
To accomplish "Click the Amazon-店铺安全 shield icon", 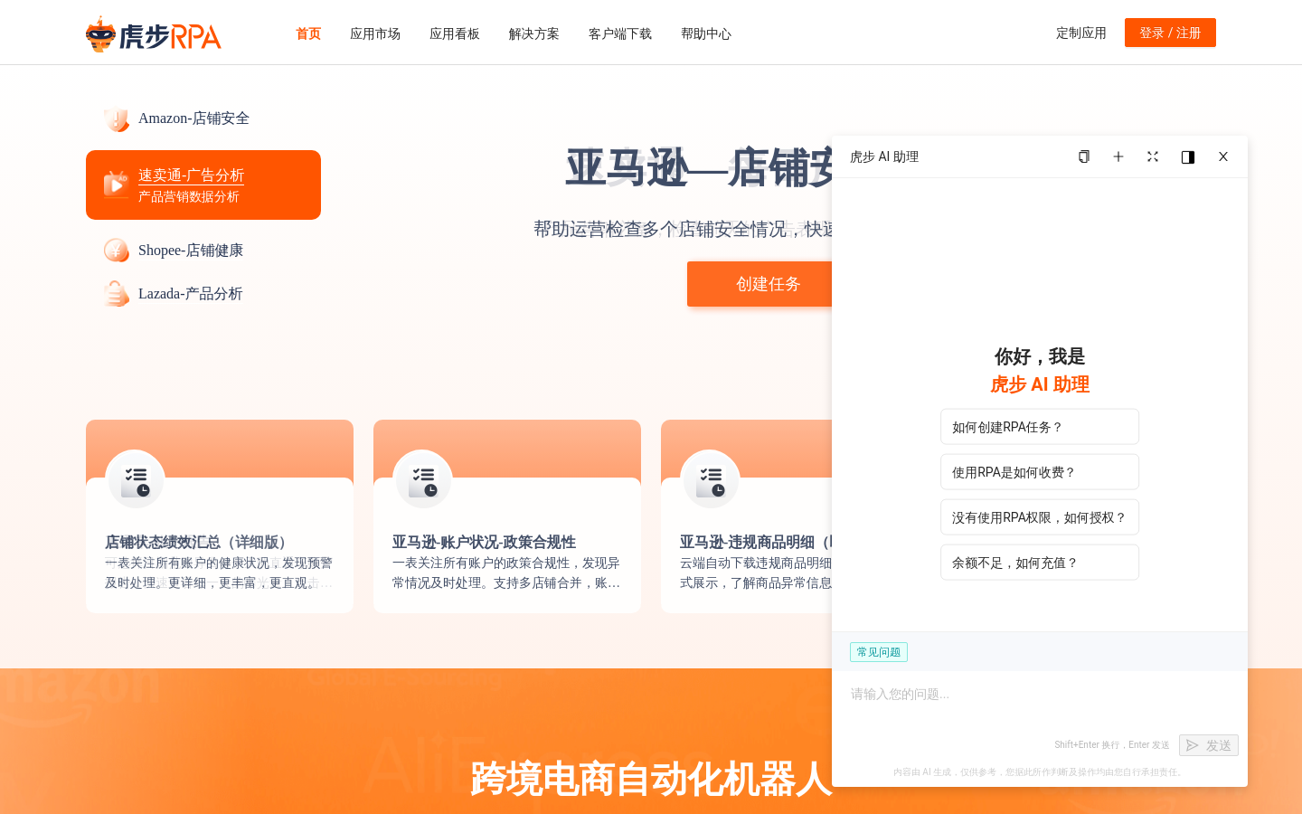I will (116, 118).
